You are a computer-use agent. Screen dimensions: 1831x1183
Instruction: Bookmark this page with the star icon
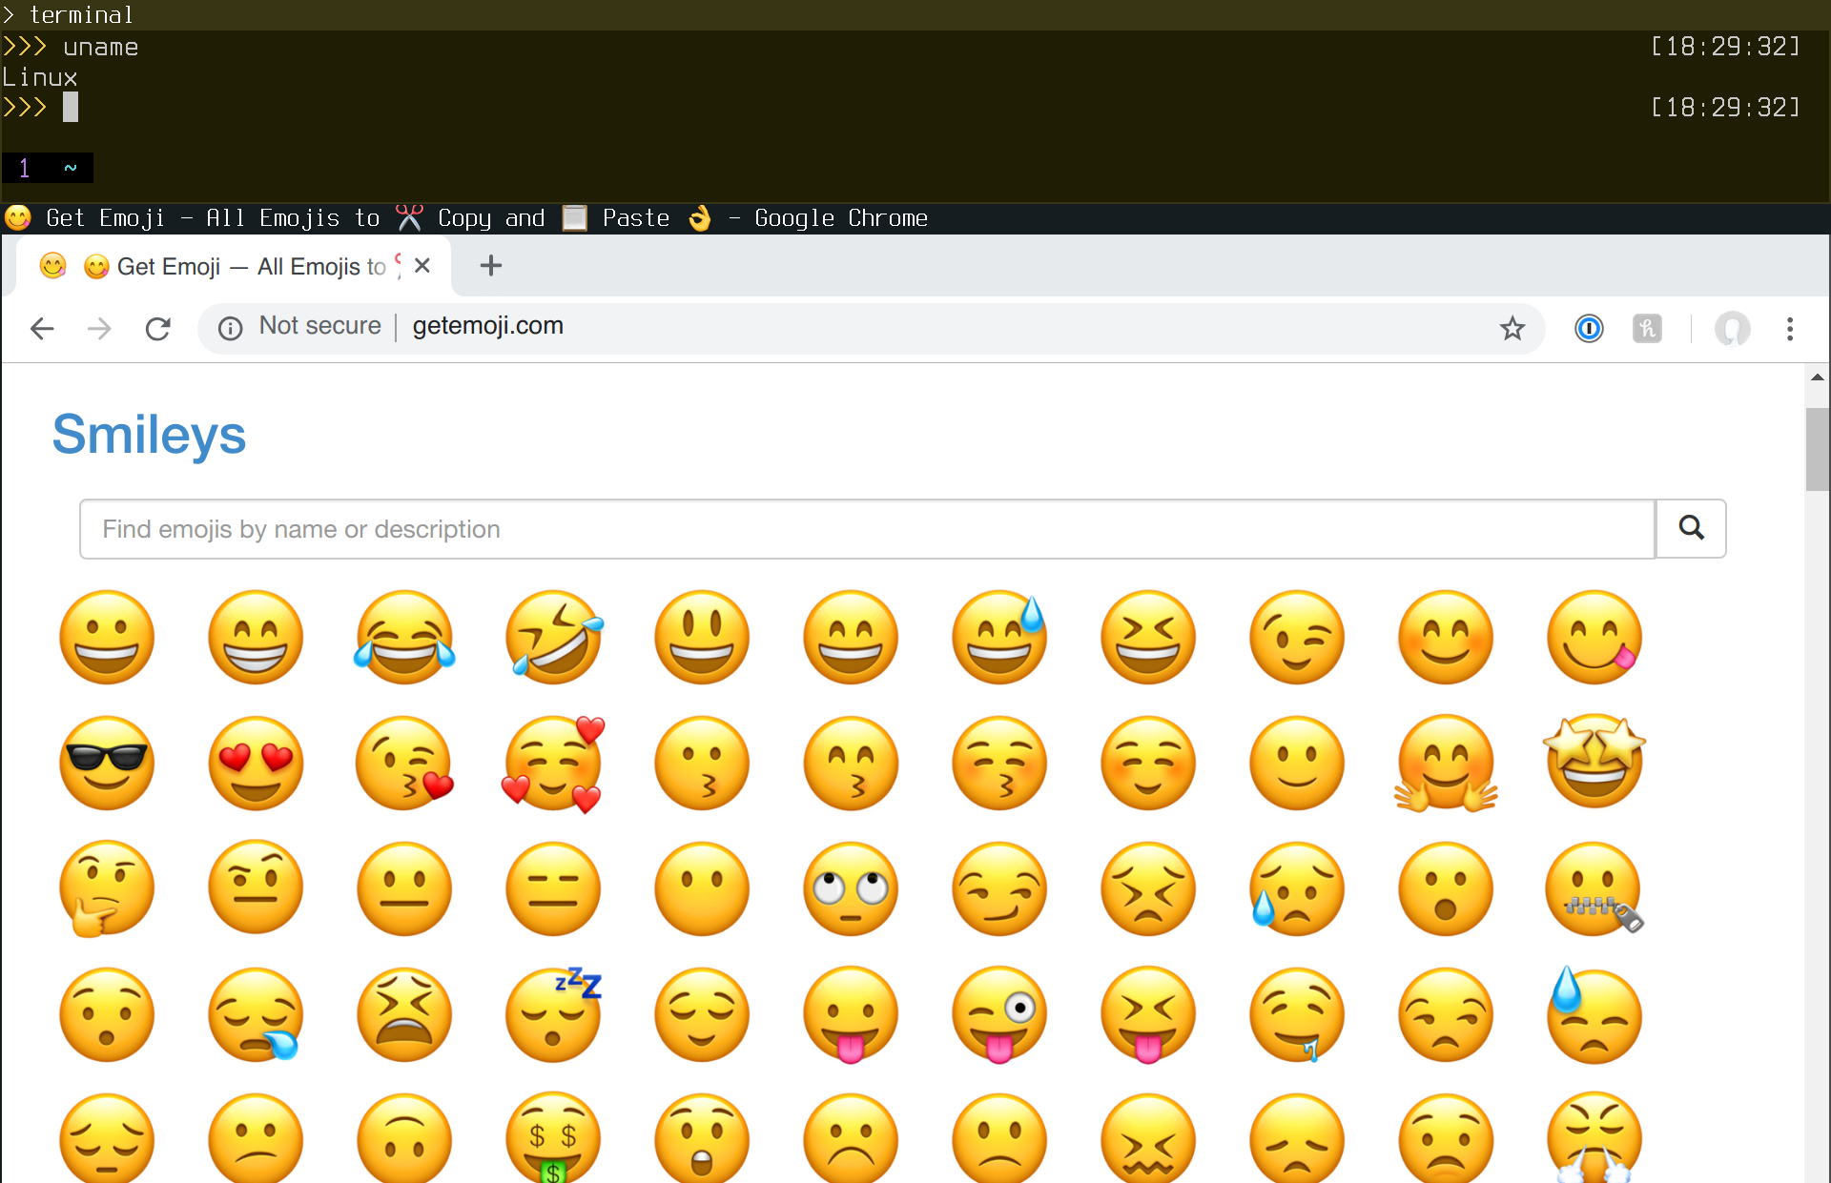pyautogui.click(x=1512, y=329)
